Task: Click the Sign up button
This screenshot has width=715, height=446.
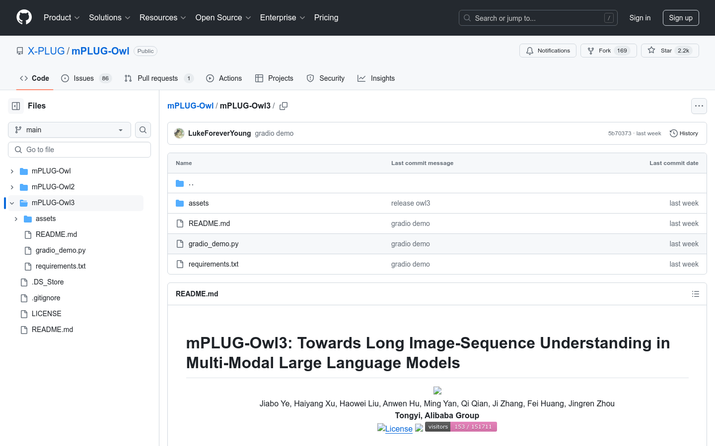Action: point(681,18)
